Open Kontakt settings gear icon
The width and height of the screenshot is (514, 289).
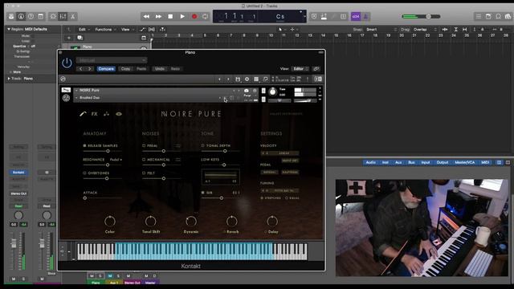click(x=247, y=79)
